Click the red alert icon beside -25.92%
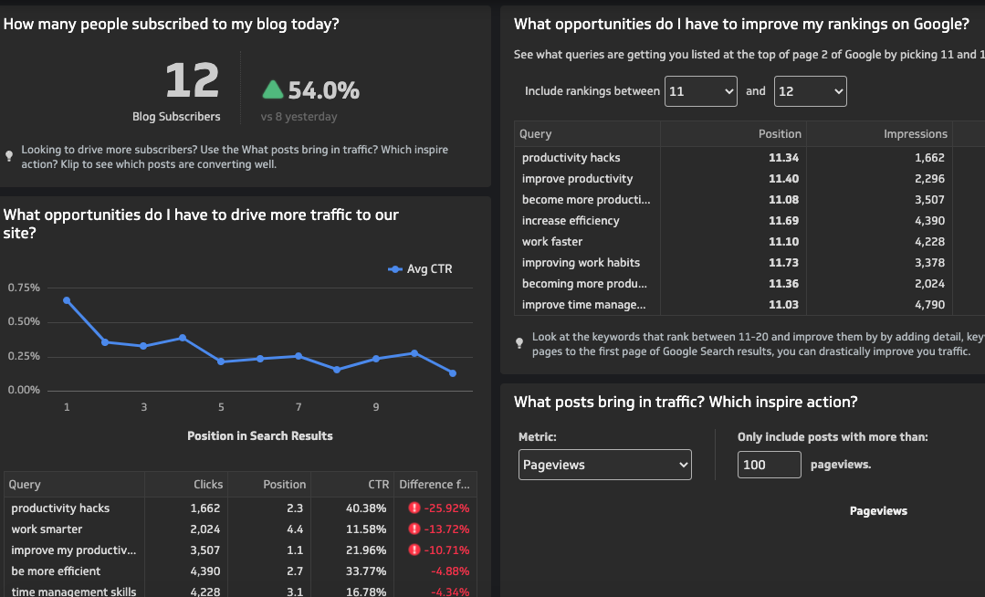 pos(414,508)
